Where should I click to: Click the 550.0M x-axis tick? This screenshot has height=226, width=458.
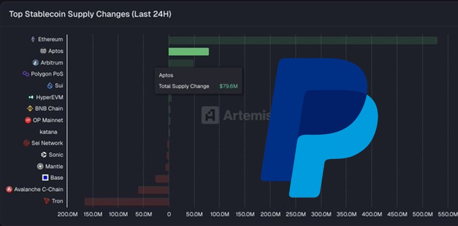pos(448,214)
